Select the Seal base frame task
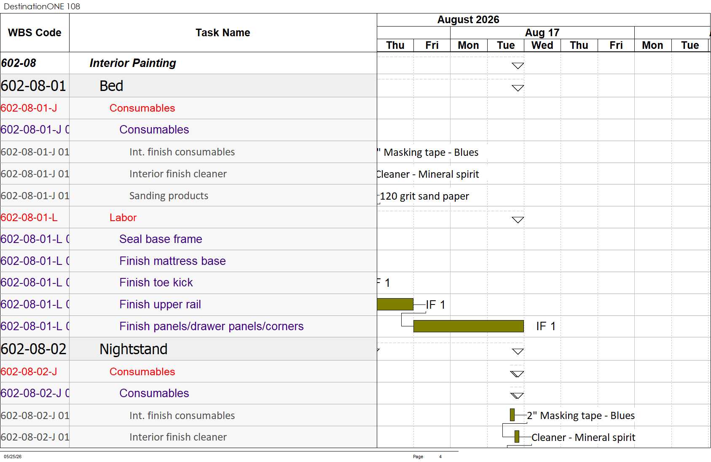The image size is (711, 462). (161, 239)
